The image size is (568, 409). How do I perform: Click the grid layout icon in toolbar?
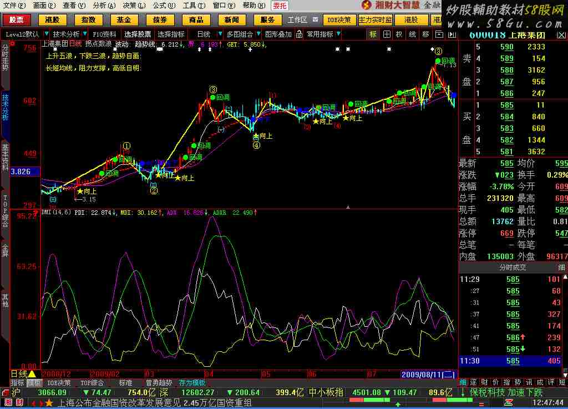pos(387,34)
